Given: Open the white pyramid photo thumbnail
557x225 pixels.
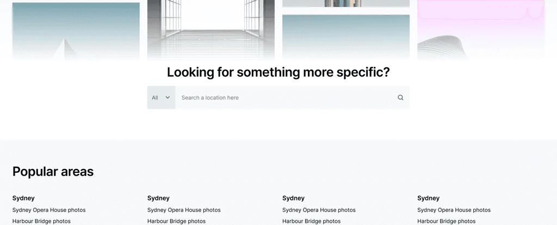Looking at the screenshot, I should 76,31.
